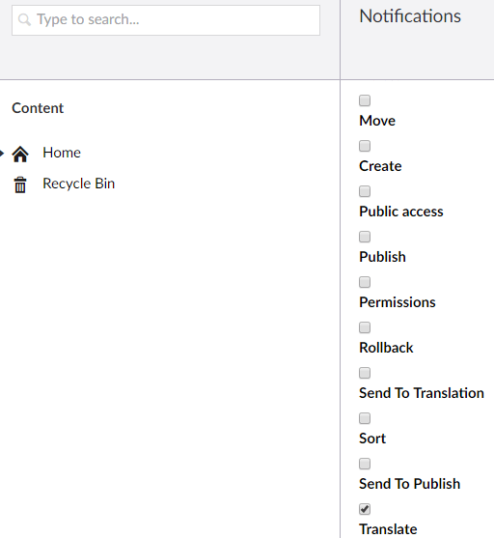
Task: Click the Send To Publish label
Action: coord(409,484)
